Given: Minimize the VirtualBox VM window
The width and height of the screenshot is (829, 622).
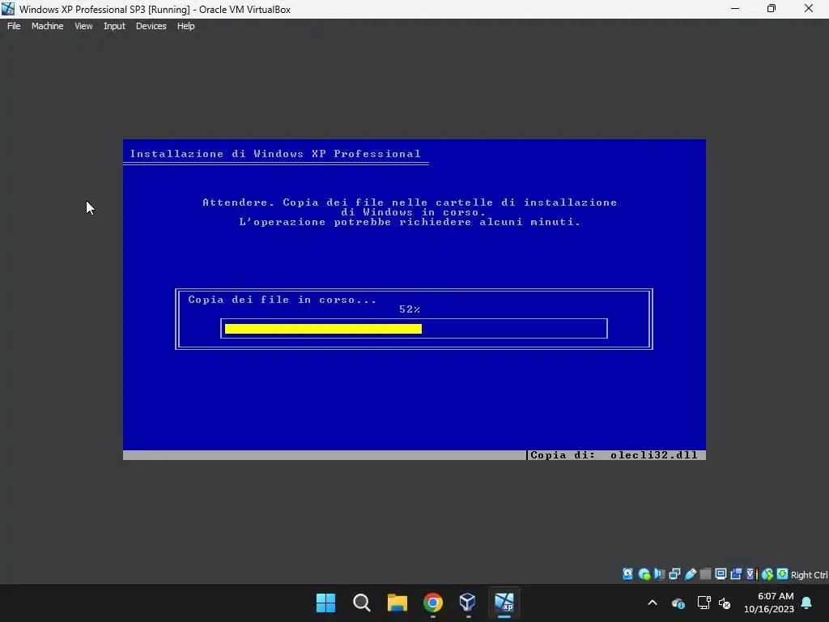Looking at the screenshot, I should coord(735,9).
